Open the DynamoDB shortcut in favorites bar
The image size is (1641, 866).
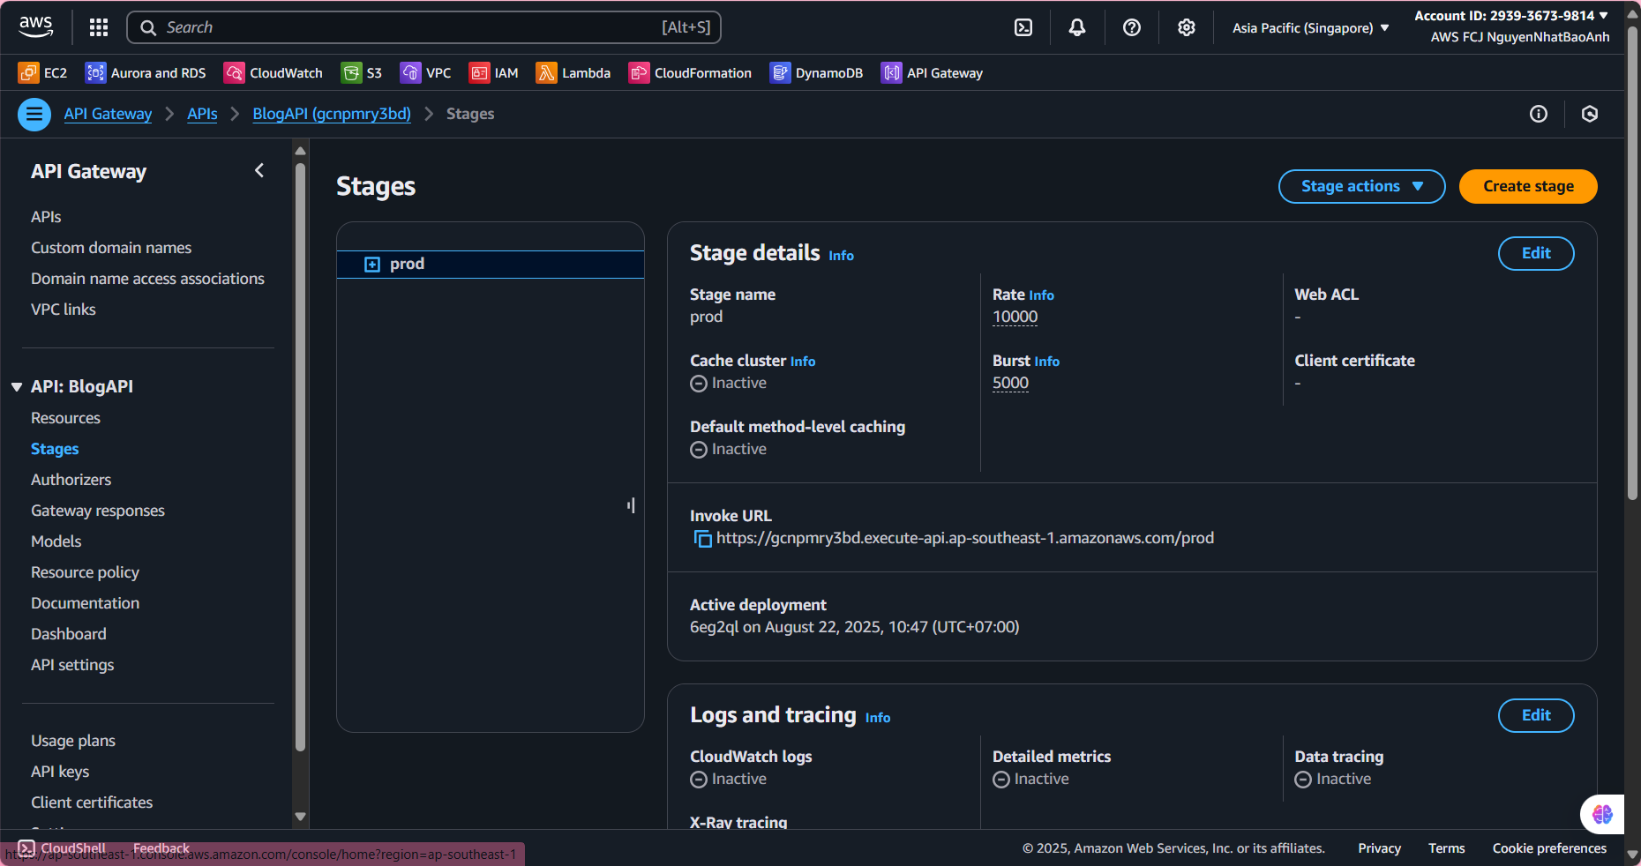click(816, 73)
